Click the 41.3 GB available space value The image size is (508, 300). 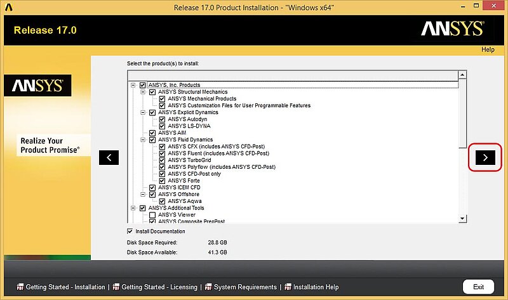click(x=217, y=252)
